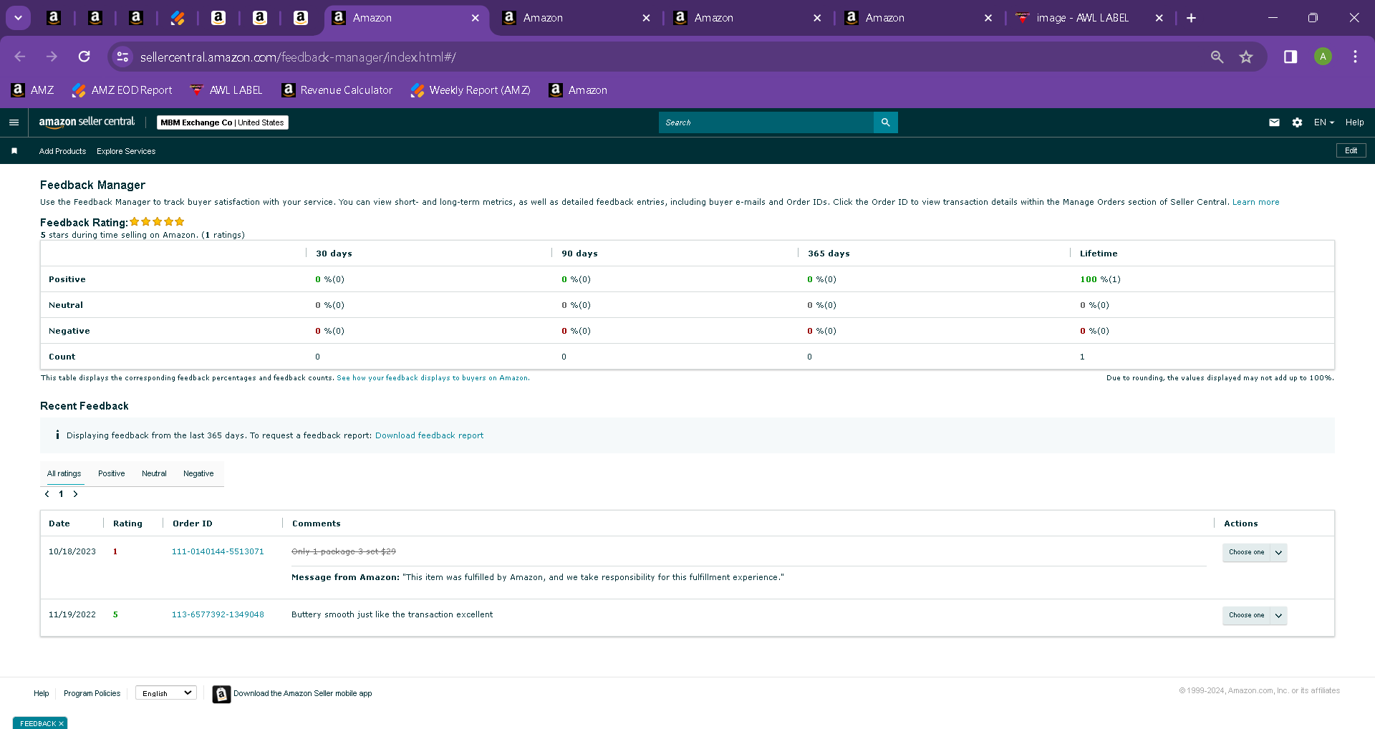Screen dimensions: 1375x729
Task: Click the amazon seller central logo
Action: [87, 122]
